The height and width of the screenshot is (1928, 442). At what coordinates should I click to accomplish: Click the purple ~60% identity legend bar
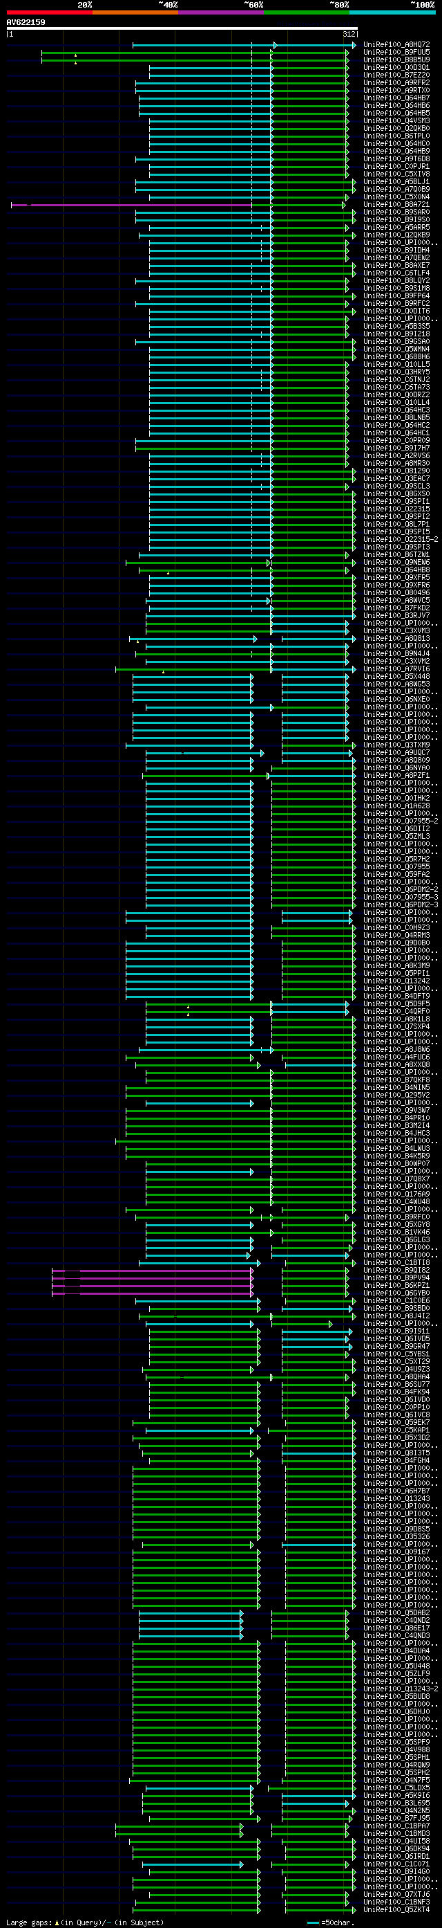(221, 12)
